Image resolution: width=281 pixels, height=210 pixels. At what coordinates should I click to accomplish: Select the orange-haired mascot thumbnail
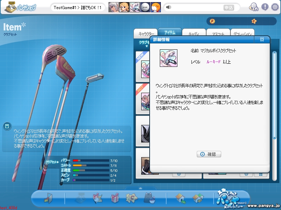156,7
